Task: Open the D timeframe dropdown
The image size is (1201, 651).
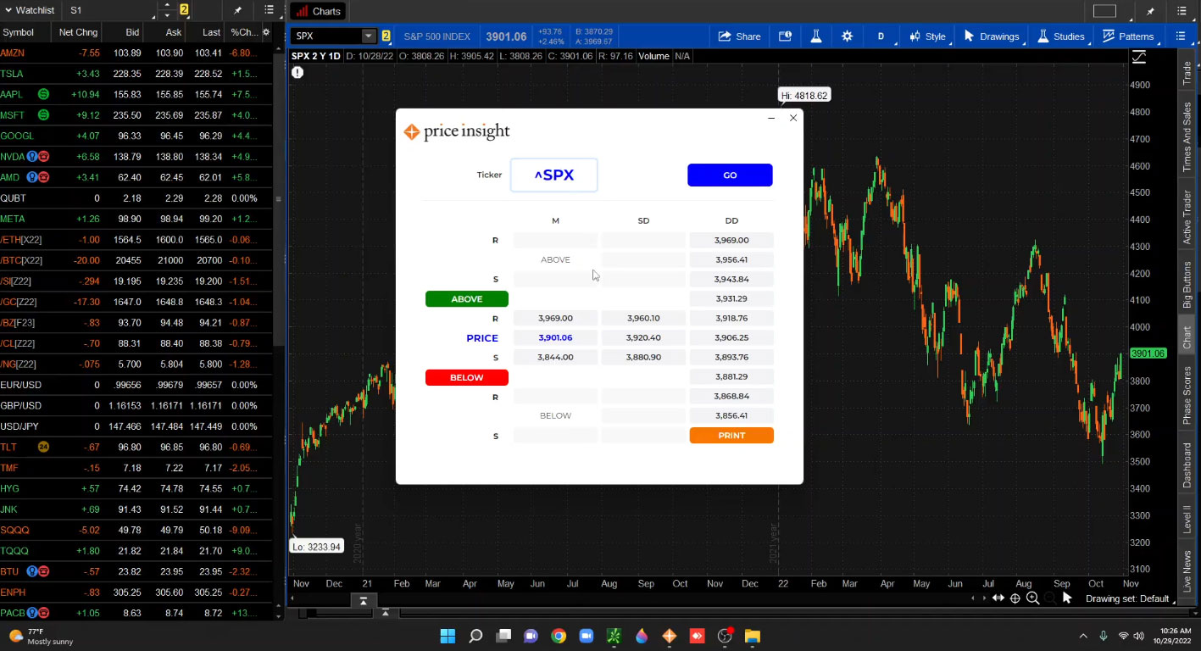Action: tap(880, 36)
